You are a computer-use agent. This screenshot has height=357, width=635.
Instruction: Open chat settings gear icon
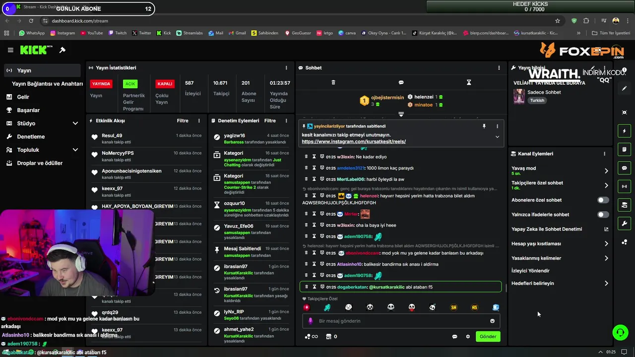(468, 337)
